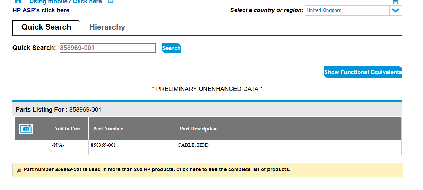
Task: Open the United Kingdom region combo box
Action: [347, 10]
